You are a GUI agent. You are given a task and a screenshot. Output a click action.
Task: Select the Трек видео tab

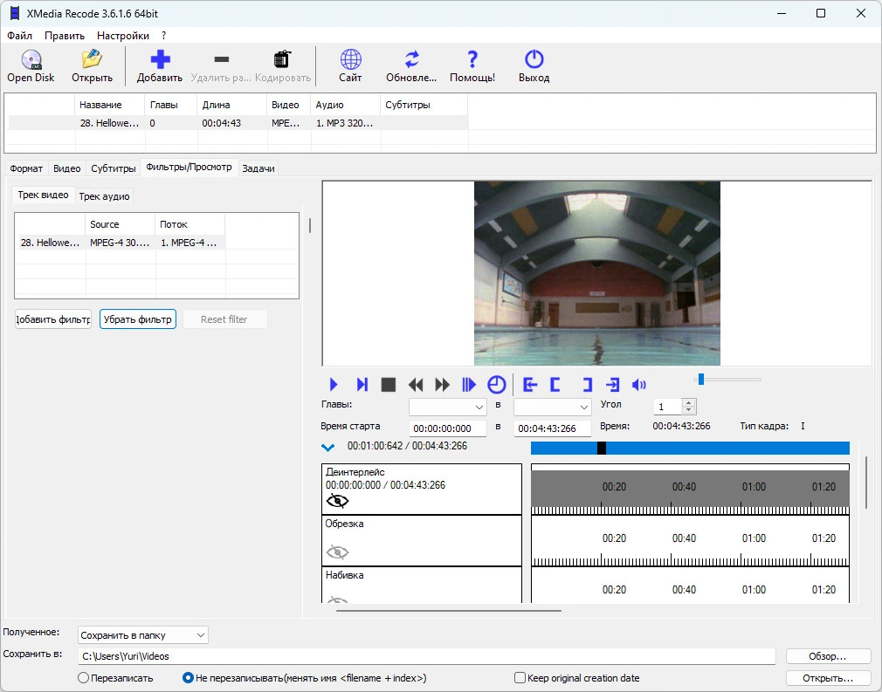coord(44,195)
